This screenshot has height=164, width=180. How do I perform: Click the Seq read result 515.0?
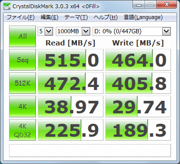point(71,60)
